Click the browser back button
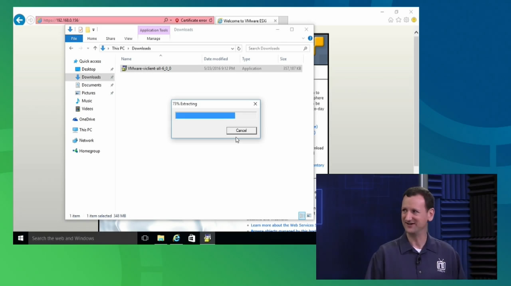This screenshot has height=286, width=511. (x=20, y=20)
